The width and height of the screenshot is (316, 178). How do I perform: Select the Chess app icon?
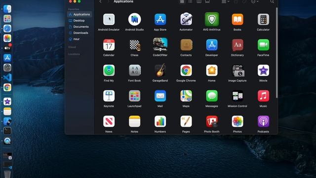click(x=135, y=45)
